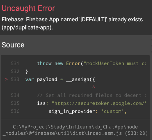Click the var payload assignment line
This screenshot has height=140, width=152.
(x=60, y=79)
